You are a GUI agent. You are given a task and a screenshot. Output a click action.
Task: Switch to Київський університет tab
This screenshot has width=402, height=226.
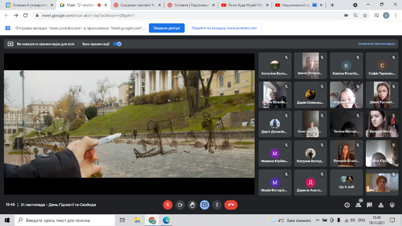coord(27,5)
